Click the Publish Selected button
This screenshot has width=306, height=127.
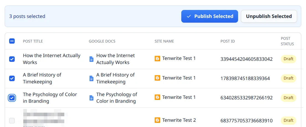pos(210,16)
